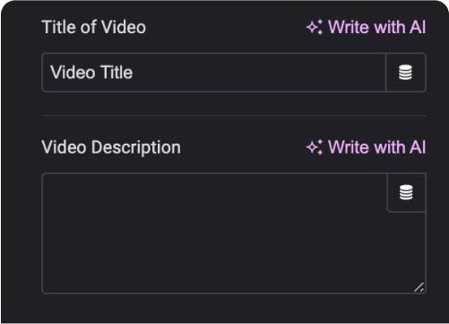This screenshot has width=449, height=324.
Task: Click the sparkle icon beside Video Description
Action: point(315,147)
